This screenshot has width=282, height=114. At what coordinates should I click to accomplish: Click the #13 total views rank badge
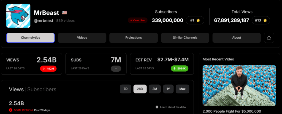pyautogui.click(x=261, y=20)
